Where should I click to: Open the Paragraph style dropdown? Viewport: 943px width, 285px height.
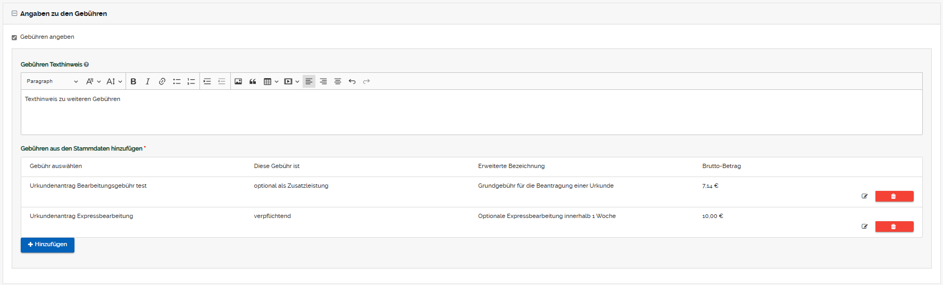point(52,81)
